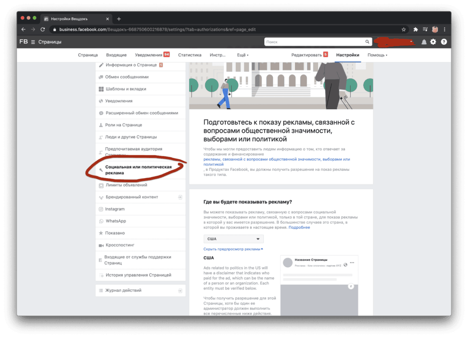Click the browser address bar URL
This screenshot has height=338, width=468.
pyautogui.click(x=157, y=30)
